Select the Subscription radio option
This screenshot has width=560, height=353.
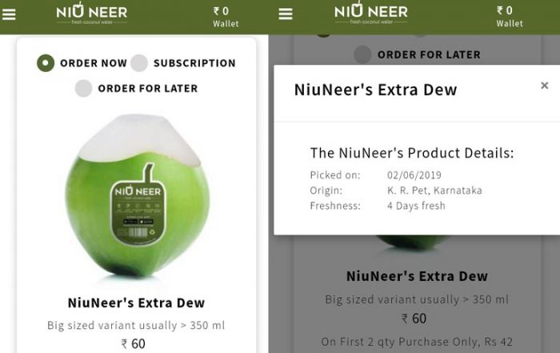click(x=183, y=63)
